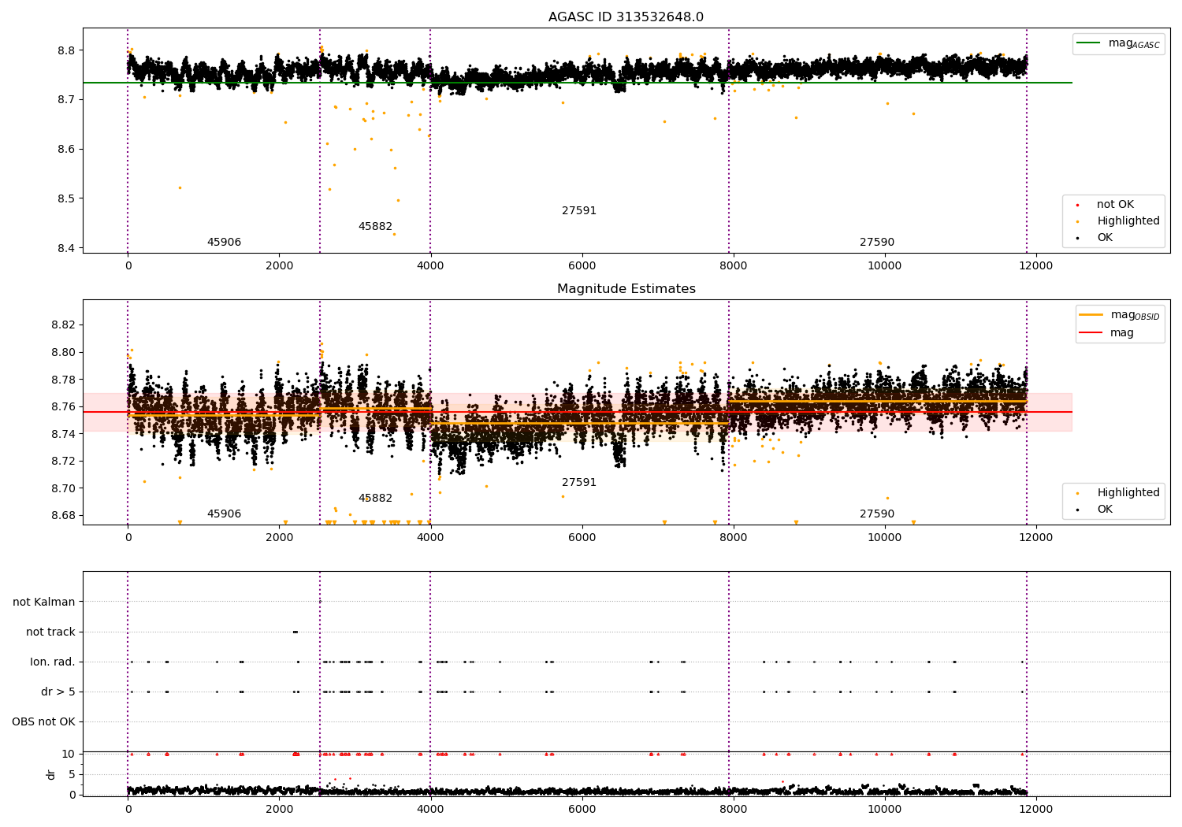Click the 8.74 y-axis tick label
This screenshot has height=827, width=1182.
tap(63, 435)
